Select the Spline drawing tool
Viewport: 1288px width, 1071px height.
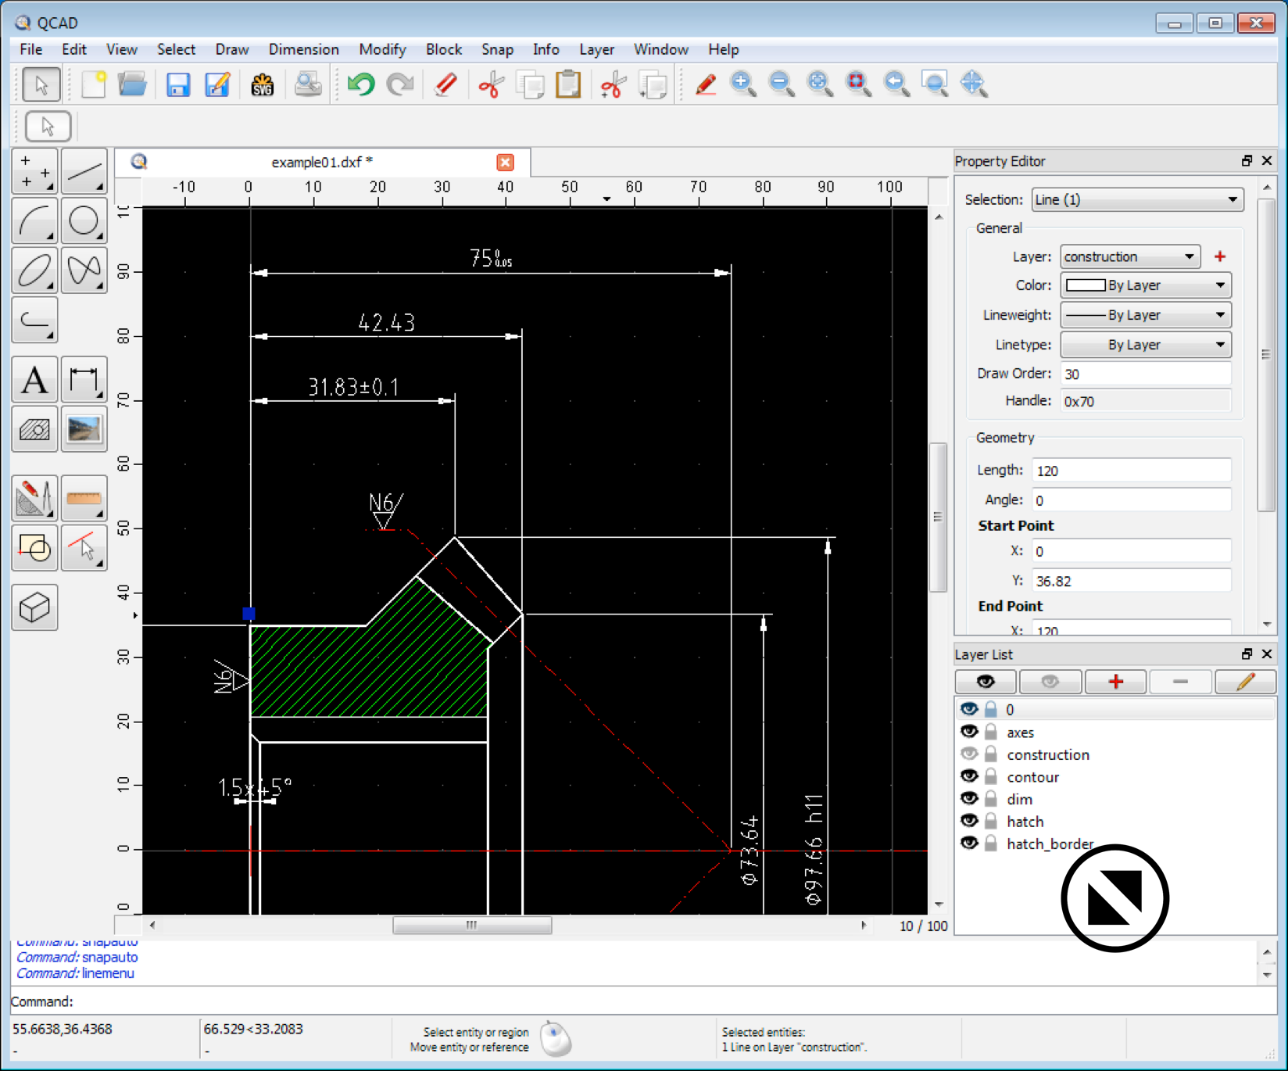coord(84,270)
